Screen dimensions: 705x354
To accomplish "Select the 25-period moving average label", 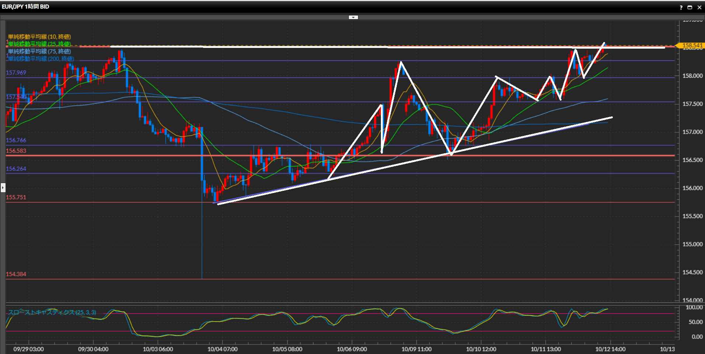I will [39, 44].
